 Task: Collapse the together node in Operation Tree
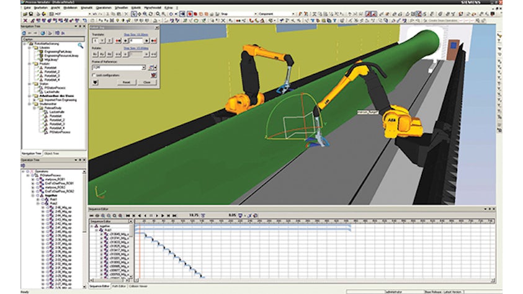33,195
